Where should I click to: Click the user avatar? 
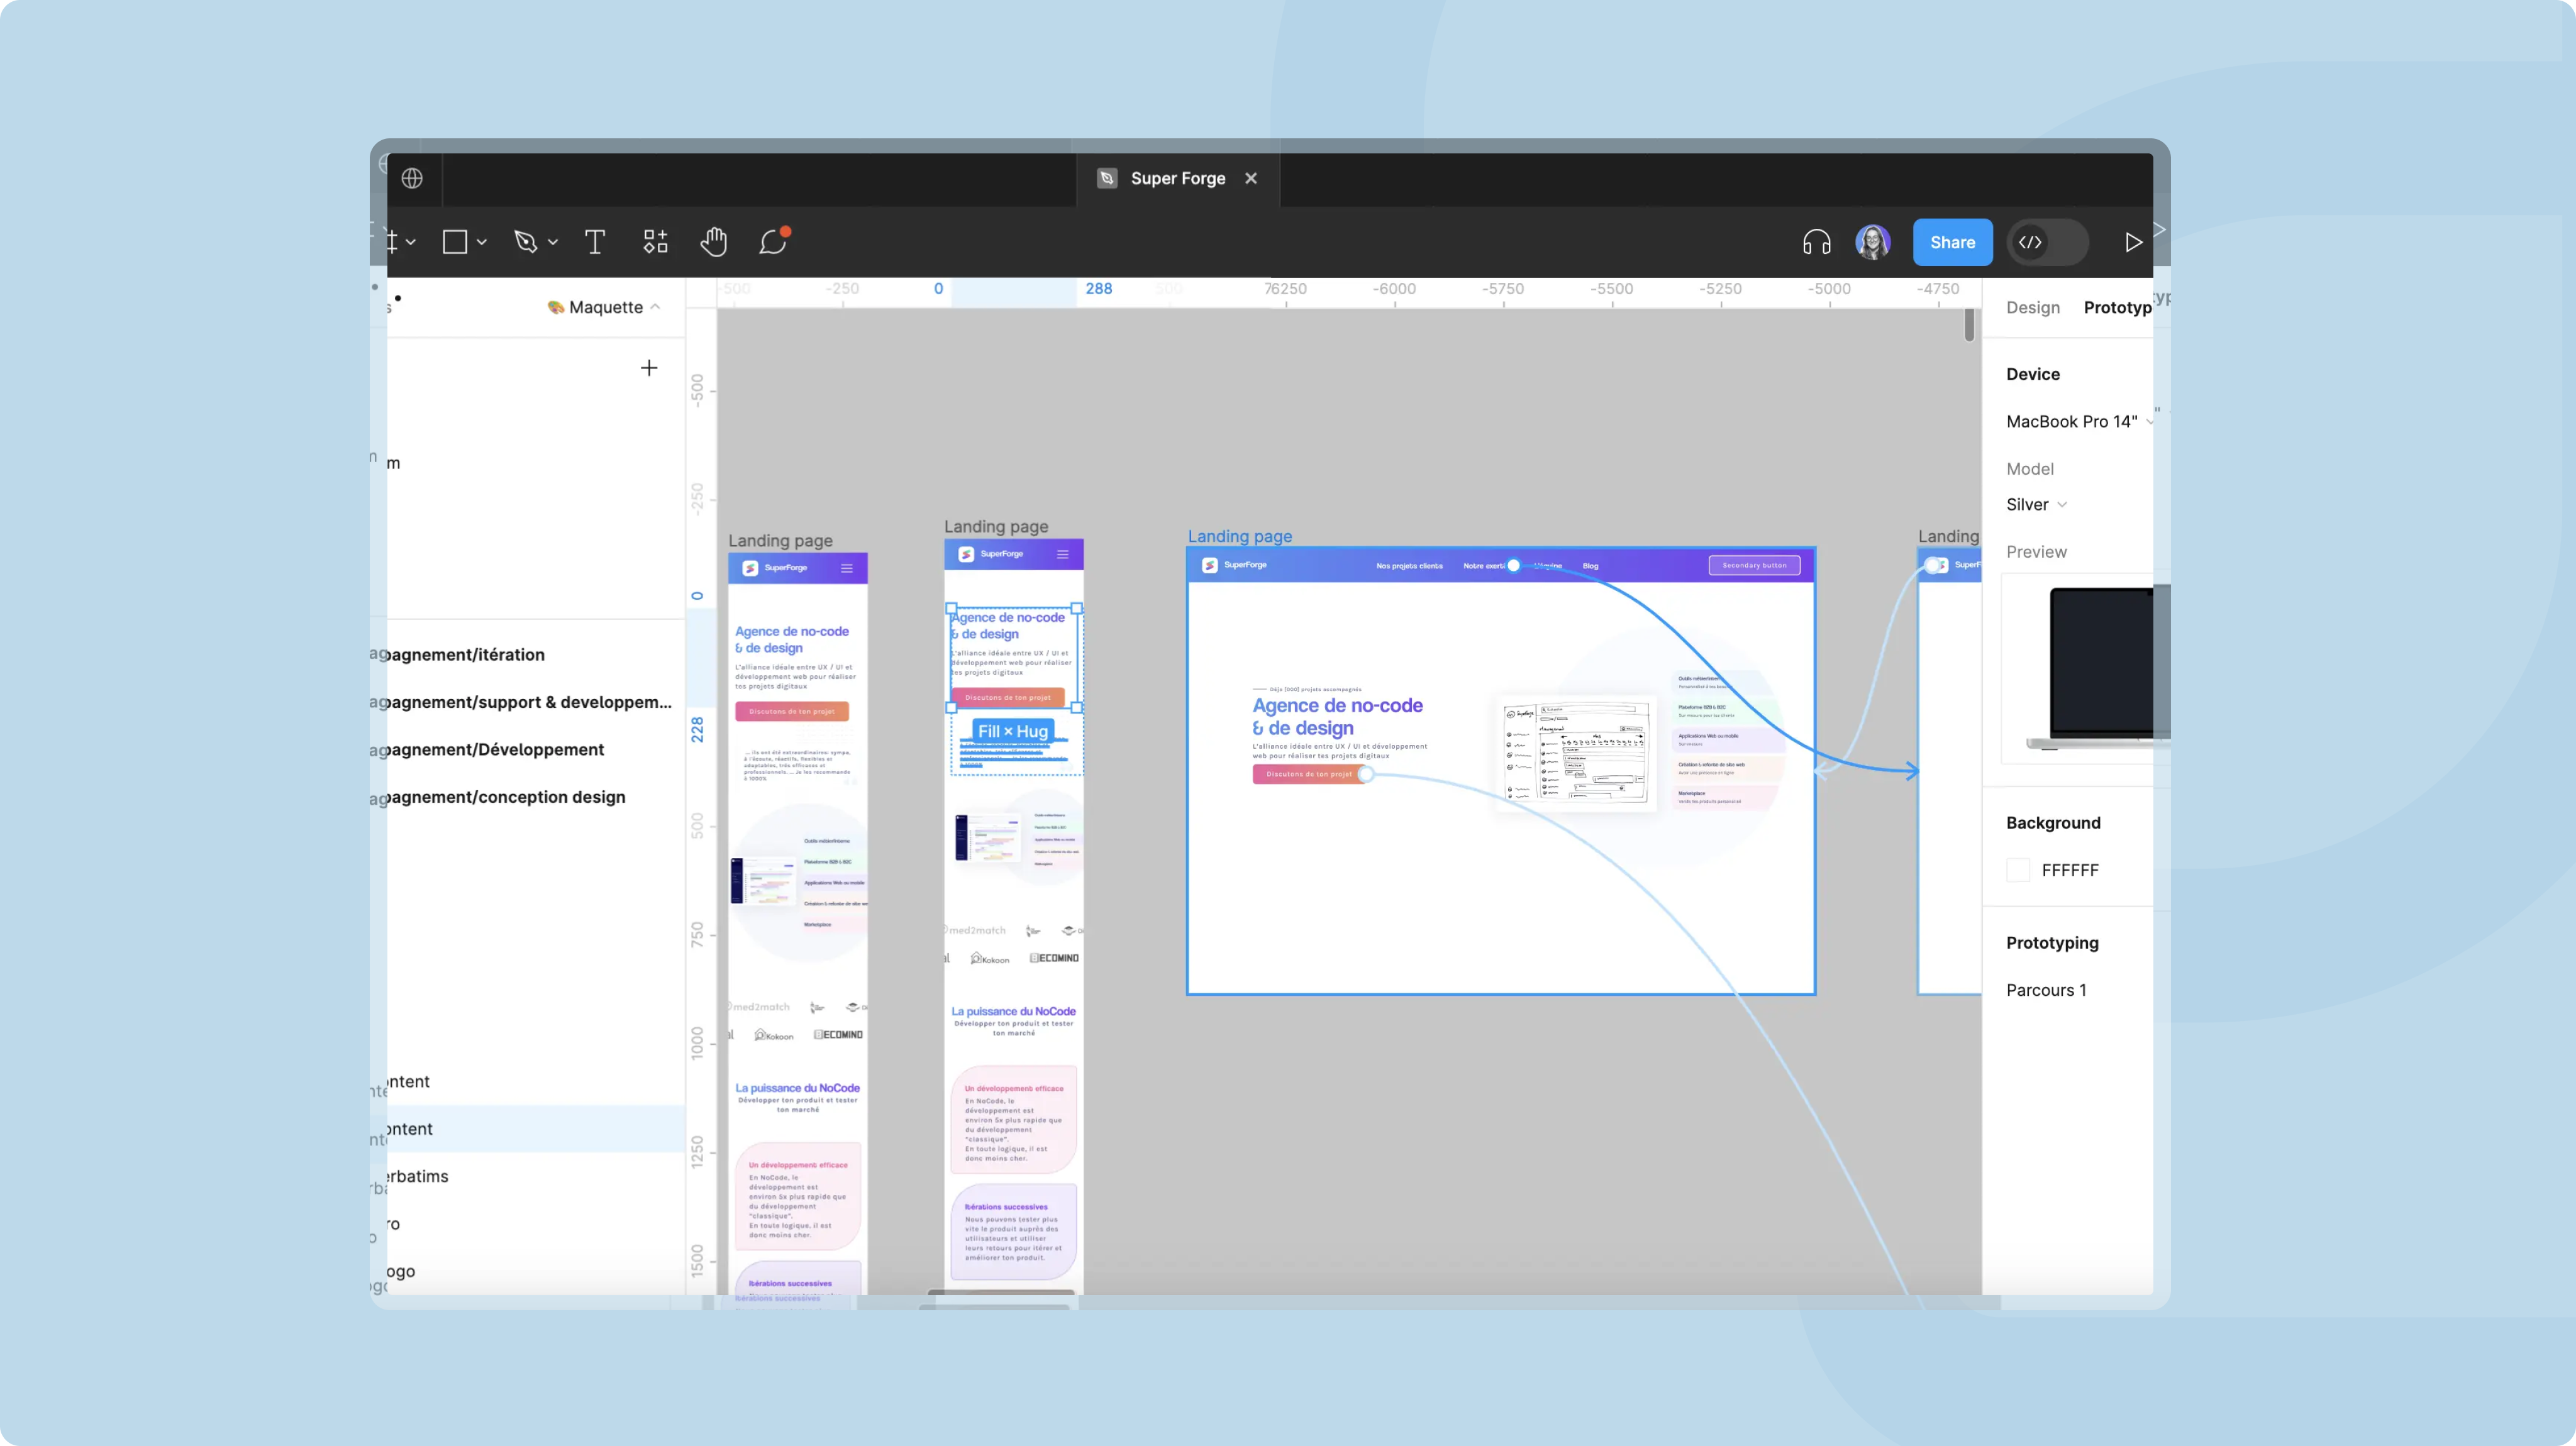pos(1873,242)
